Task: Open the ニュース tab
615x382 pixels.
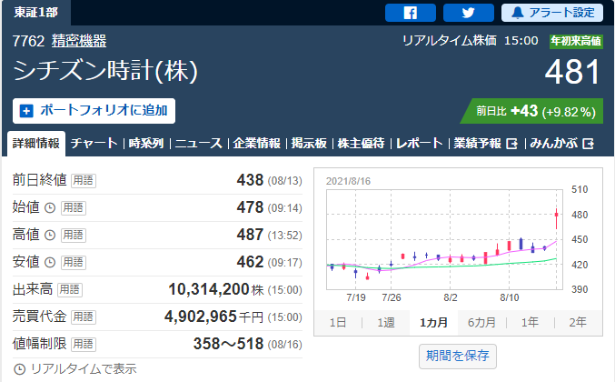Action: 198,143
